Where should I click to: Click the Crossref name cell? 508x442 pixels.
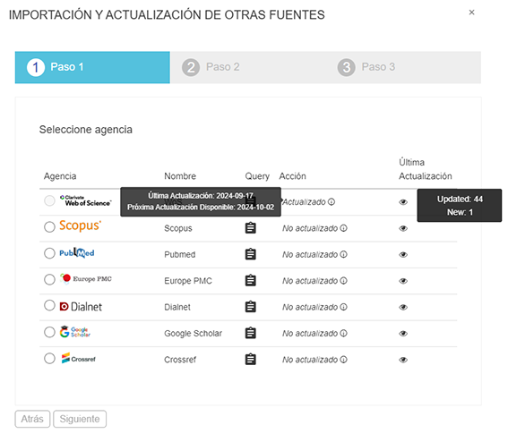[x=180, y=360]
